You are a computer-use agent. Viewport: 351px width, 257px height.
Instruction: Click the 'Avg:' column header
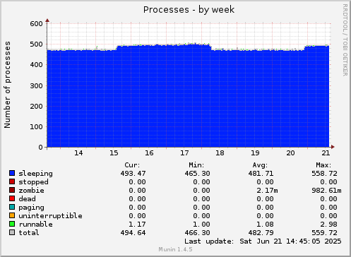click(x=260, y=165)
